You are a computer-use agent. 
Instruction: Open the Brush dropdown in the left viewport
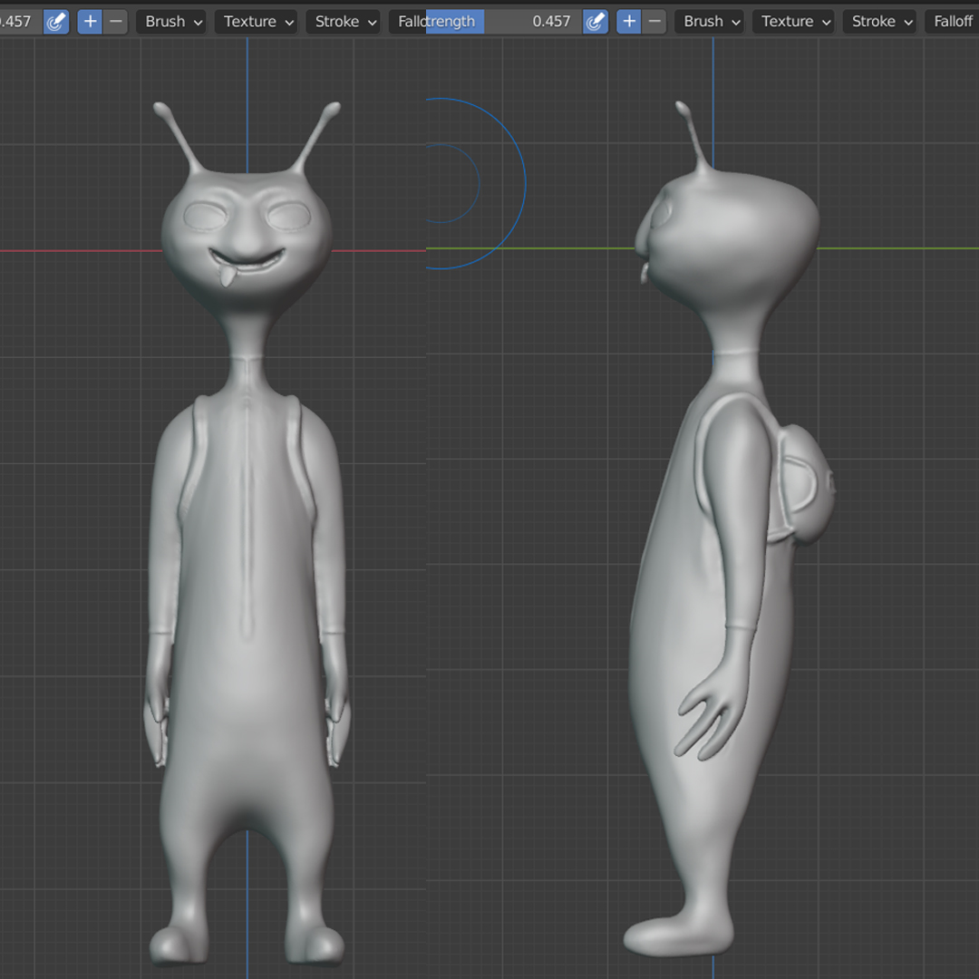(171, 21)
